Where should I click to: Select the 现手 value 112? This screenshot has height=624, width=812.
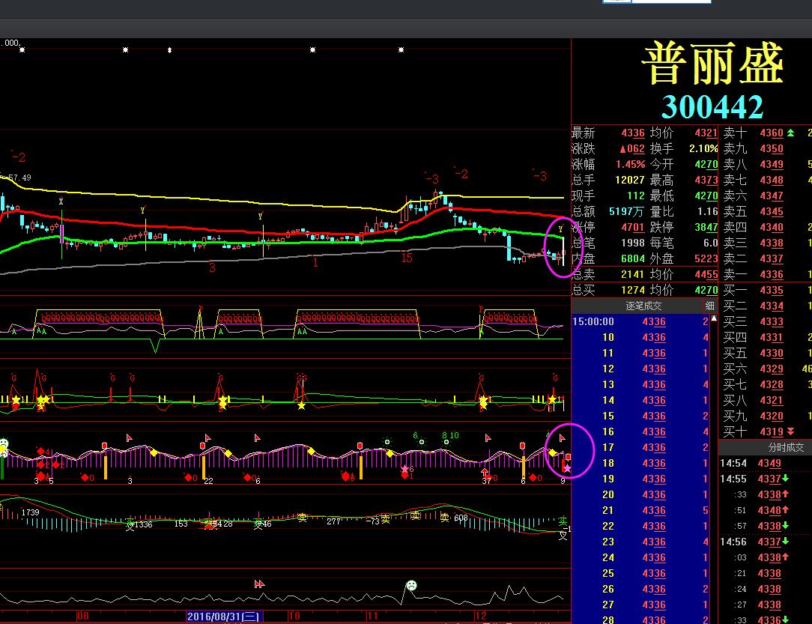coord(636,196)
